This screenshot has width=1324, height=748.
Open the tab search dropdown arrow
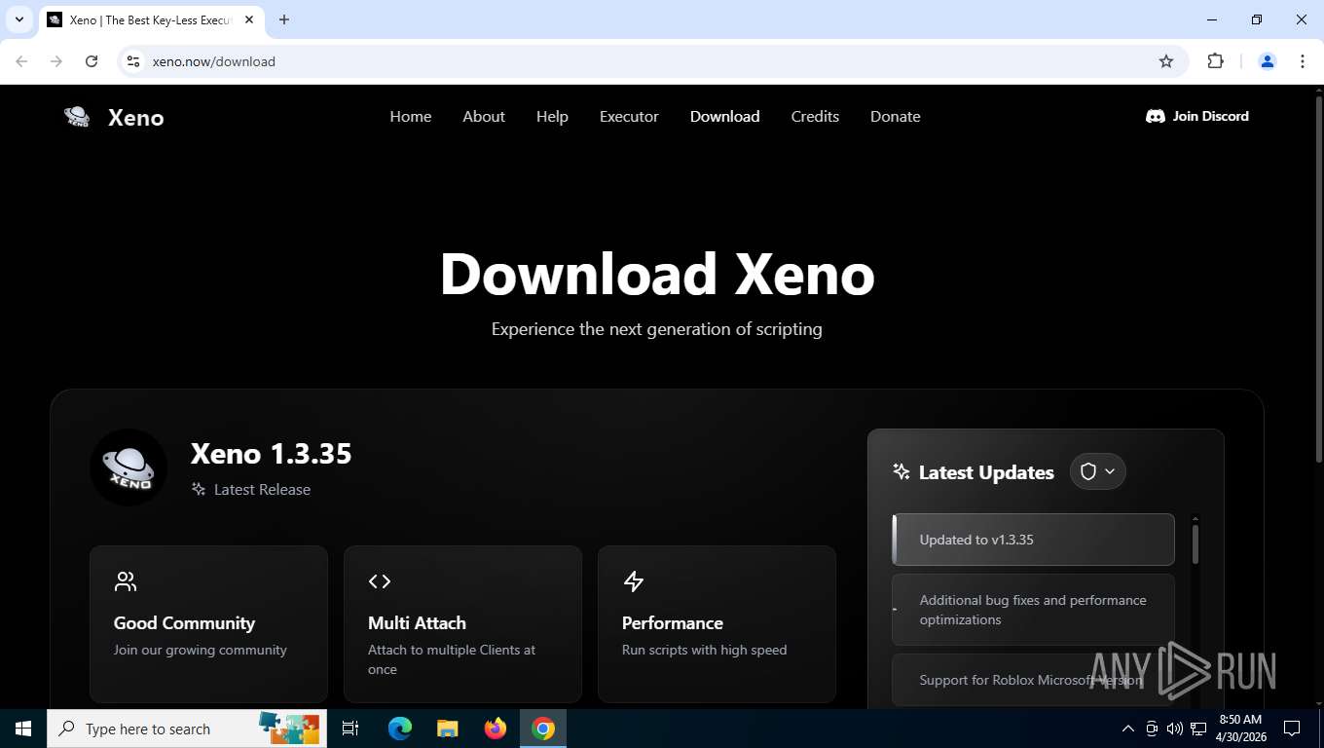(x=18, y=19)
